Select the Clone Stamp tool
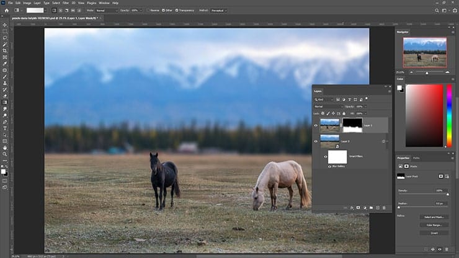The height and width of the screenshot is (258, 459). click(x=5, y=83)
